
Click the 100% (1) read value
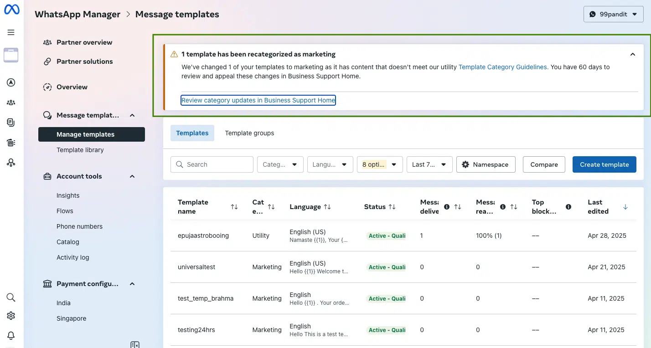point(489,235)
